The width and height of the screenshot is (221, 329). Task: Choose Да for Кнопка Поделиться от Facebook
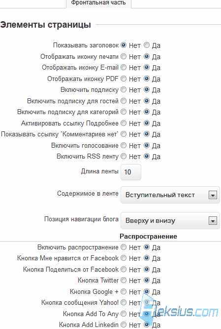[147, 269]
